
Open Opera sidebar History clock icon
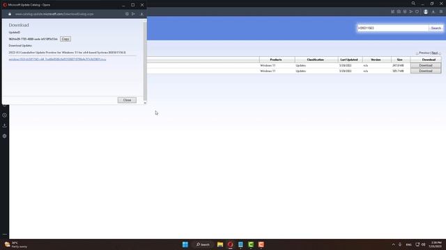coord(5,115)
